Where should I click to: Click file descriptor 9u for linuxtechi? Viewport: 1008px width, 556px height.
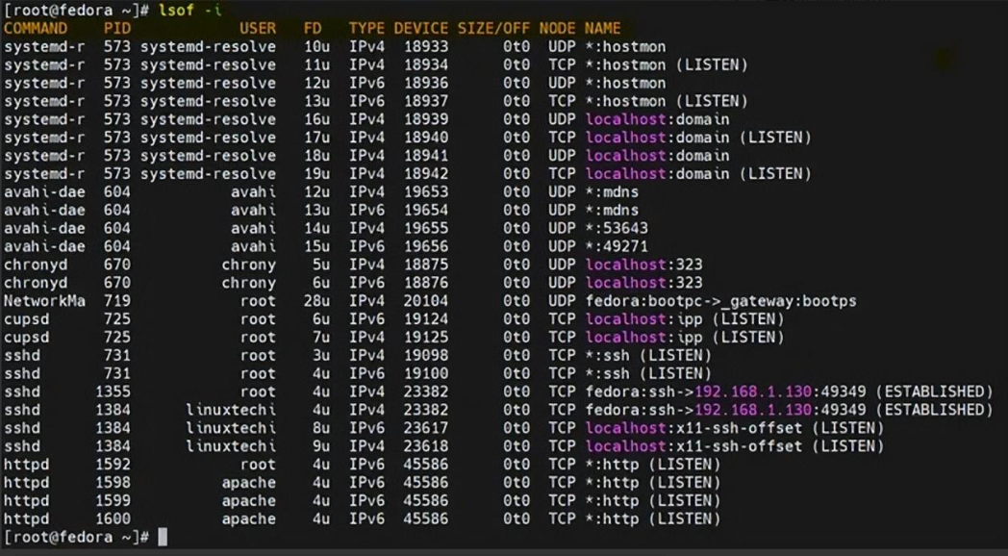pos(321,446)
